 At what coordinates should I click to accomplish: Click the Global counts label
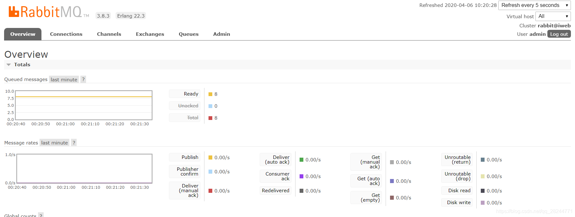(20, 215)
